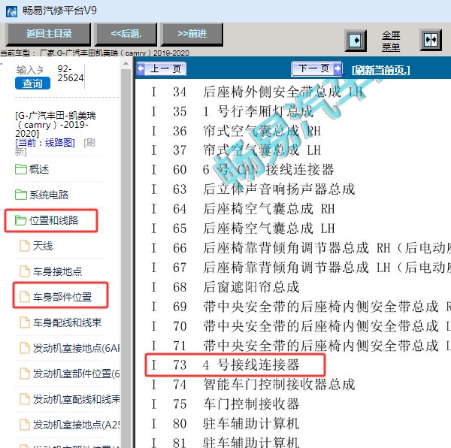Image resolution: width=451 pixels, height=448 pixels.
Task: Select row I 73 4号接线连接器
Action: [225, 365]
